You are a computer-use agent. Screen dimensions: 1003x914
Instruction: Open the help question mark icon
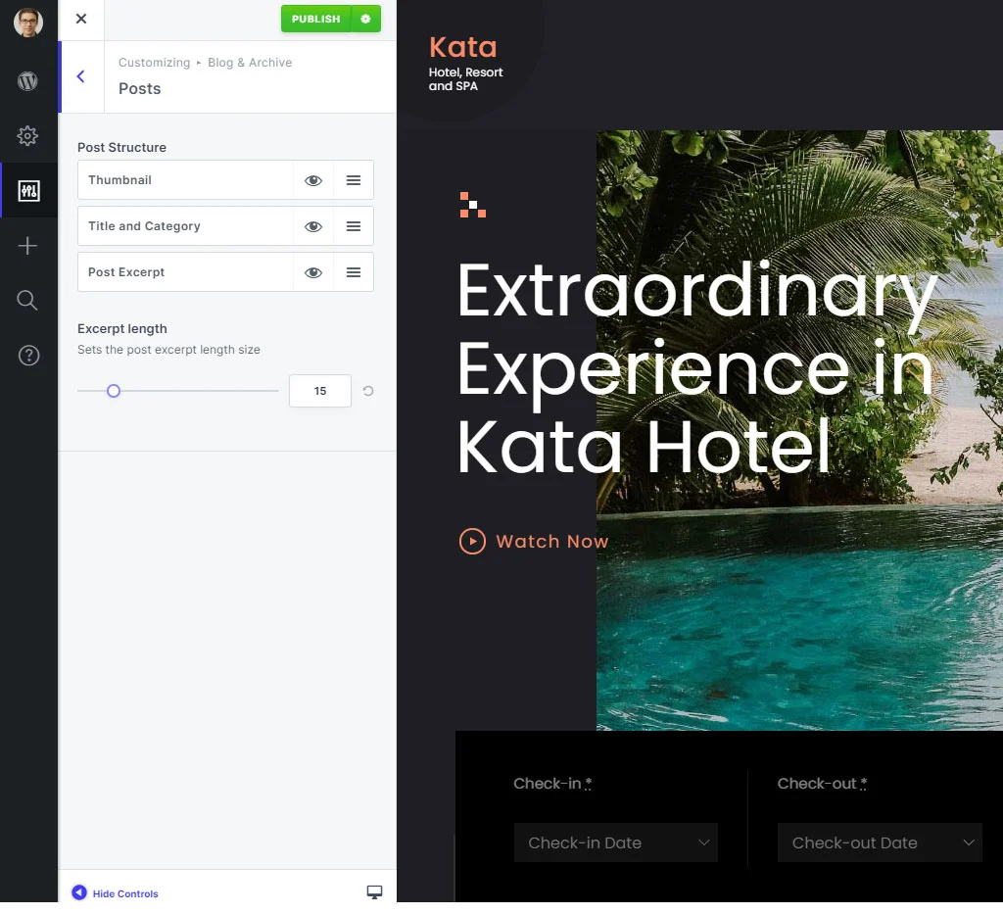tap(28, 355)
